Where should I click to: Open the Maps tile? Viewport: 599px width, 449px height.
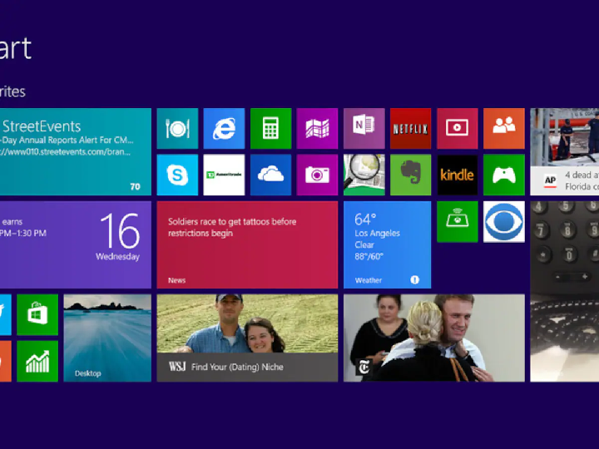coord(317,128)
